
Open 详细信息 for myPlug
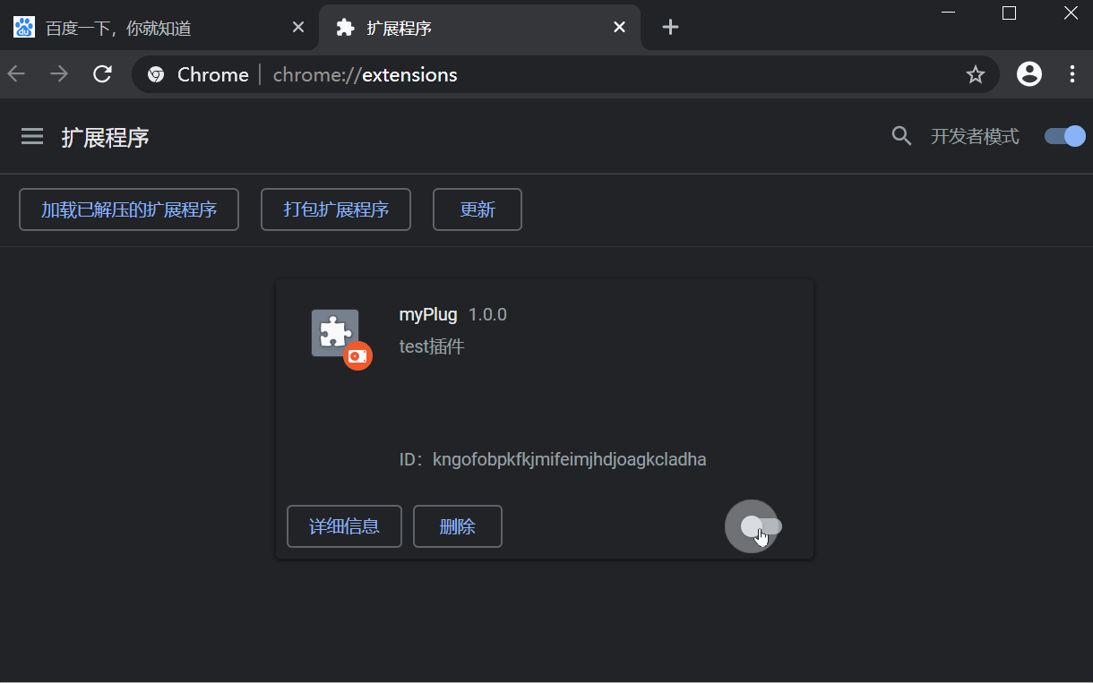coord(344,526)
